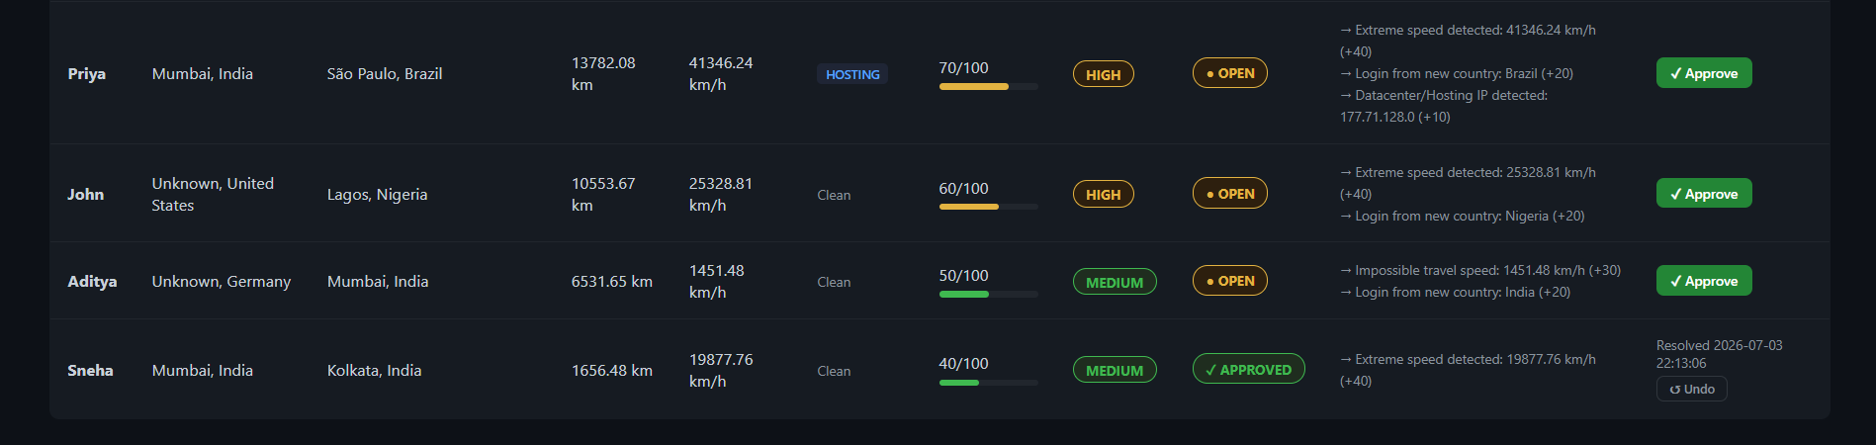Screen dimensions: 1876x445
Task: Click the HIGH risk badge for John
Action: pyautogui.click(x=1104, y=195)
